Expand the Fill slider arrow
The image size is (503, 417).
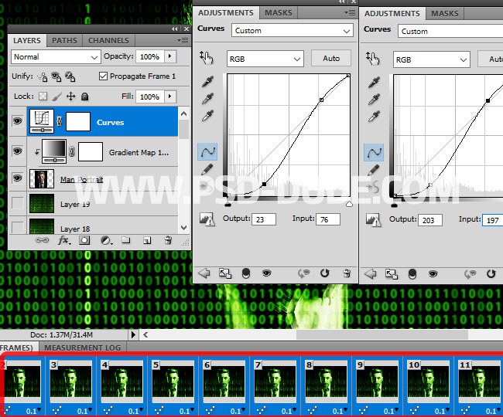pos(169,97)
